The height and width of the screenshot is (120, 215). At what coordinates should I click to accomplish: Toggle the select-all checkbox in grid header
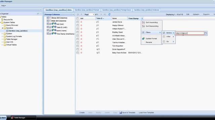pos(78,18)
